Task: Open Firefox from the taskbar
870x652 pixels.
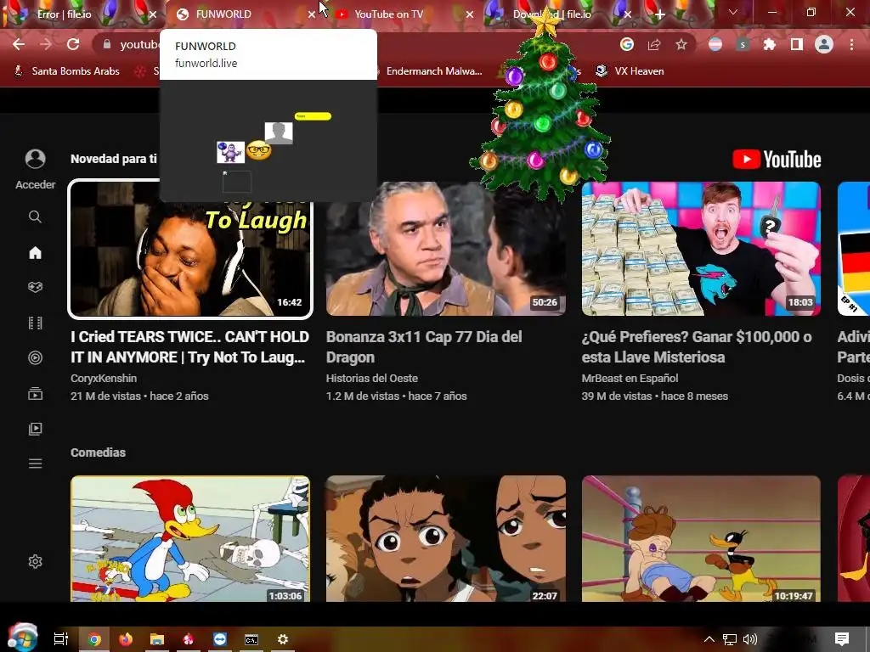Action: (126, 639)
